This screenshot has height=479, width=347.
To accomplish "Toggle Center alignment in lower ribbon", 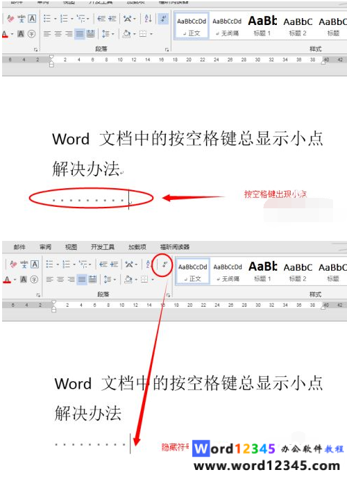I will point(60,279).
